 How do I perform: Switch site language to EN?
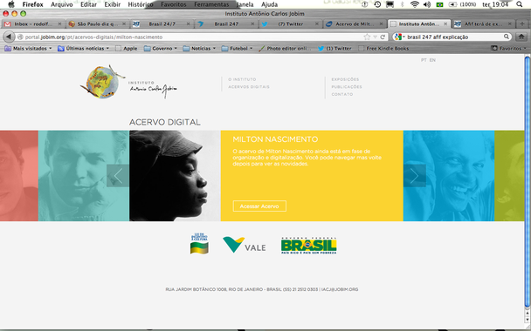(x=432, y=60)
